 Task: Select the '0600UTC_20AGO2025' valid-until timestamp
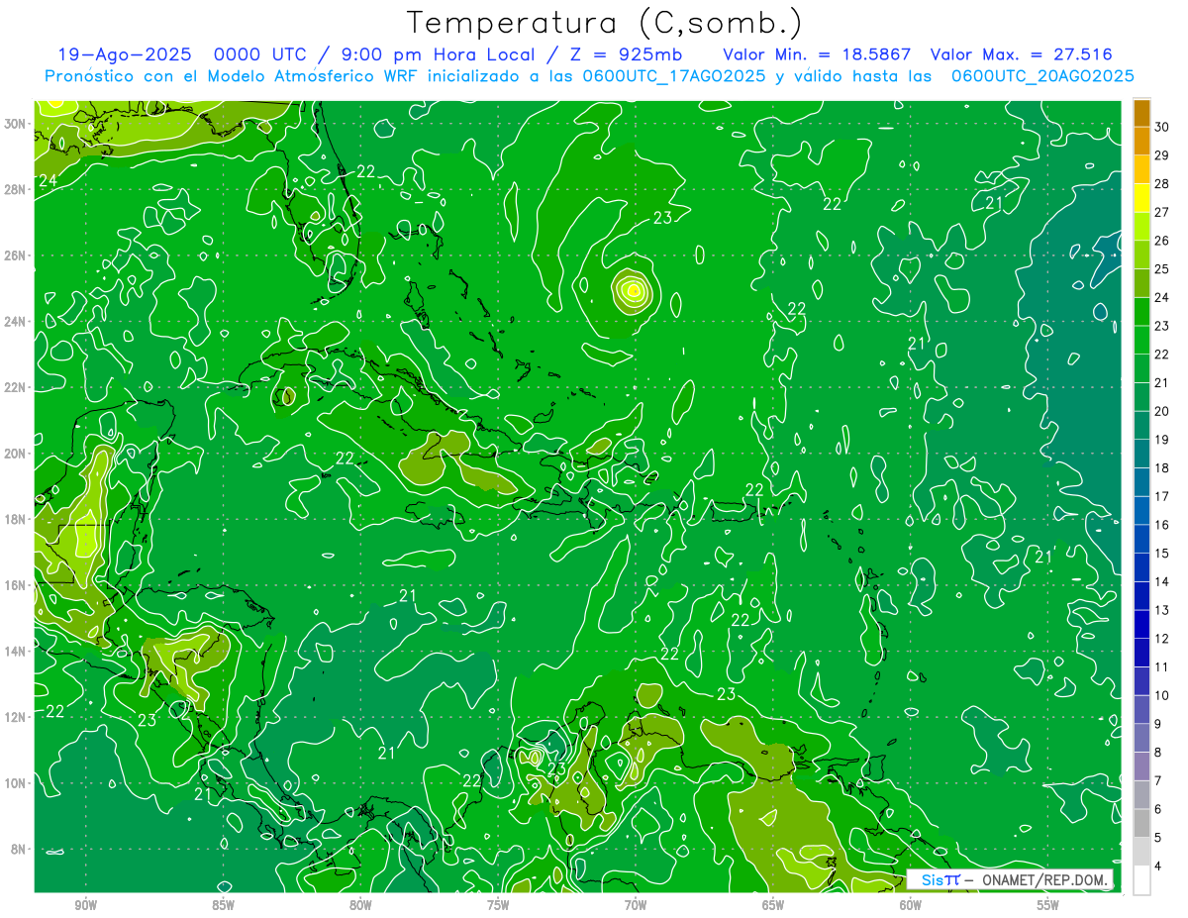point(1041,76)
